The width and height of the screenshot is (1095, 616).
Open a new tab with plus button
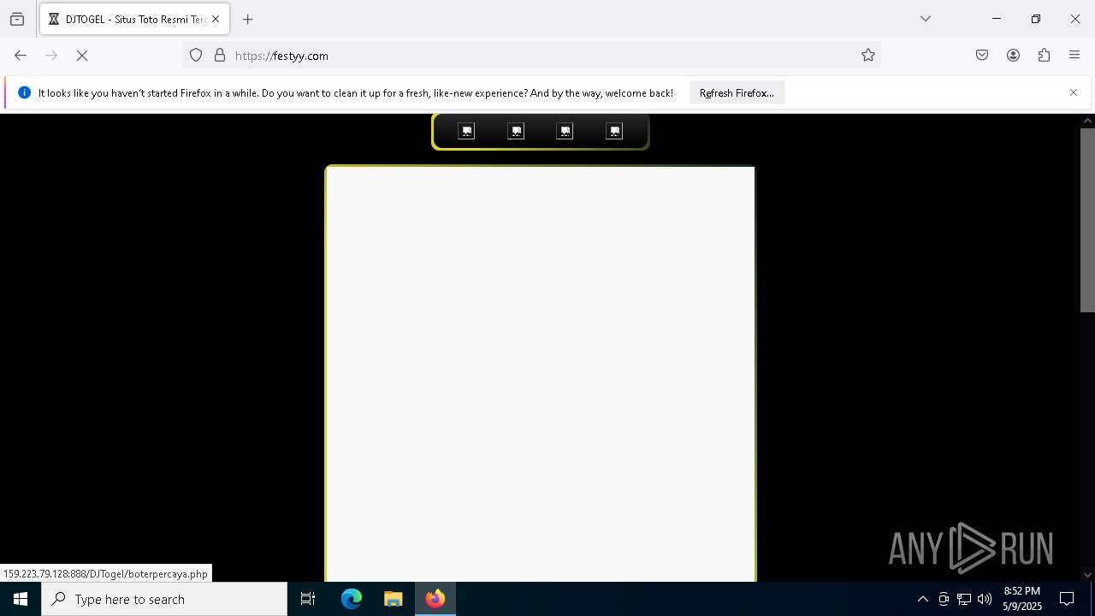pos(248,19)
